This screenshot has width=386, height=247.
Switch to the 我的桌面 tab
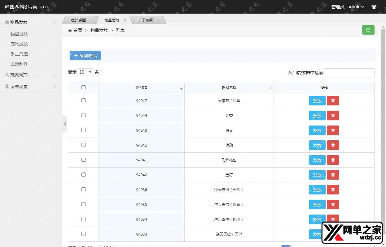tap(78, 20)
